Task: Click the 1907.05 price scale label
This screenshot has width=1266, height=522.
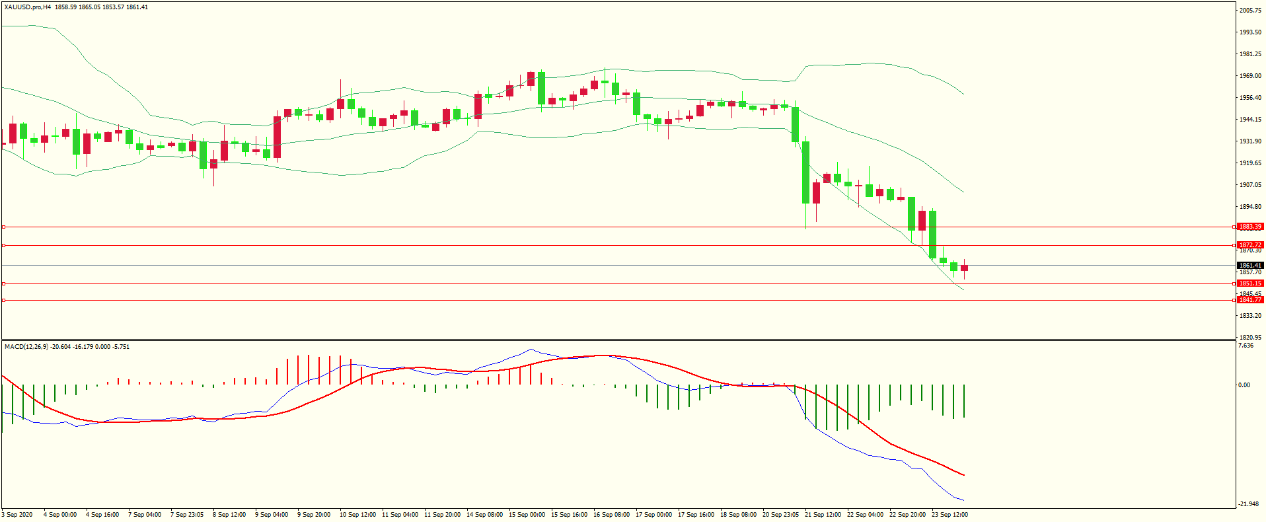Action: click(1250, 185)
